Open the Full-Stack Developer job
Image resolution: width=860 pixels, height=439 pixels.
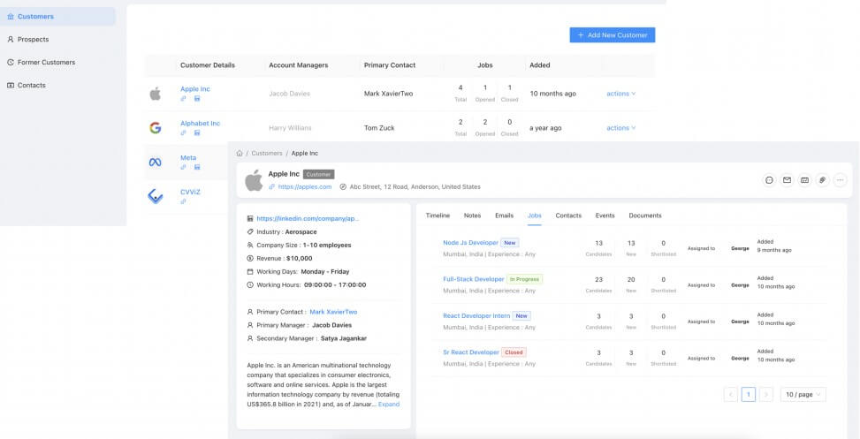tap(474, 279)
